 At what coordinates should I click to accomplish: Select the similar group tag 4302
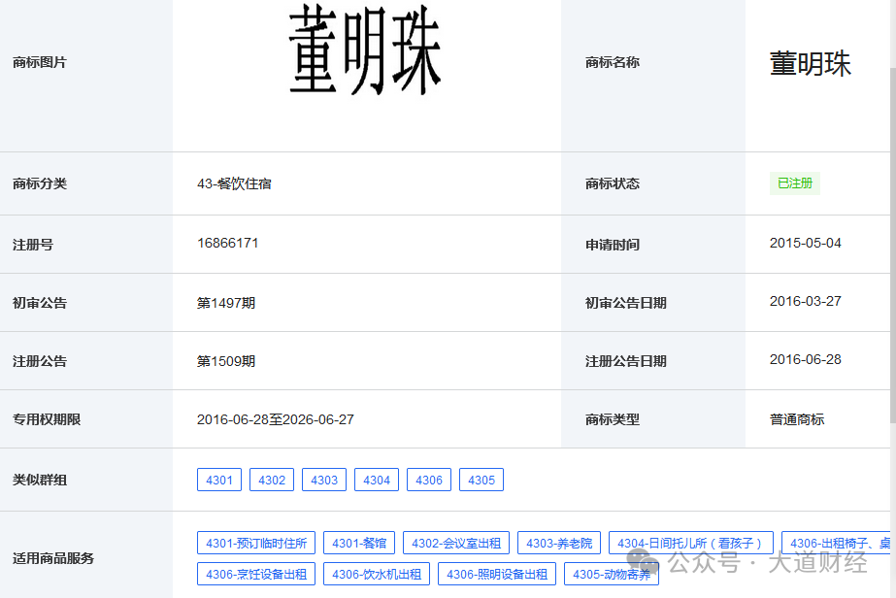(271, 479)
